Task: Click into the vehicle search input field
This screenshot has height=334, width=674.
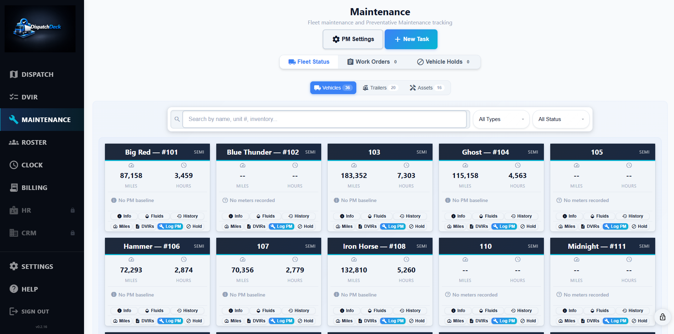Action: pyautogui.click(x=325, y=119)
